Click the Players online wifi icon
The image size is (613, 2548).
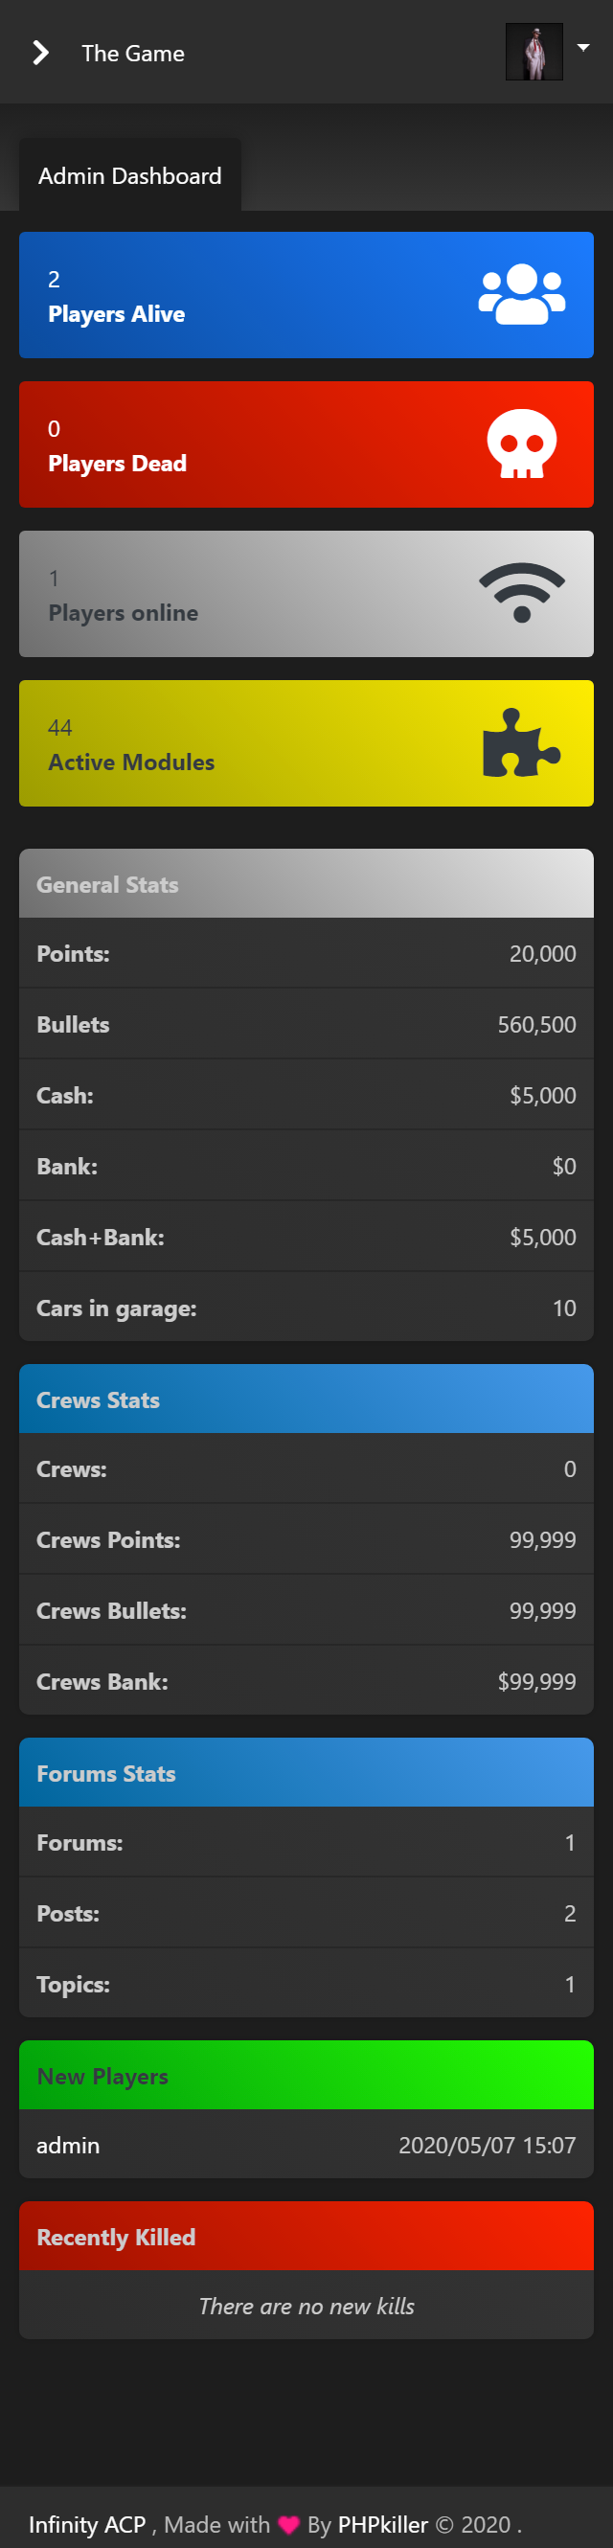tap(521, 593)
